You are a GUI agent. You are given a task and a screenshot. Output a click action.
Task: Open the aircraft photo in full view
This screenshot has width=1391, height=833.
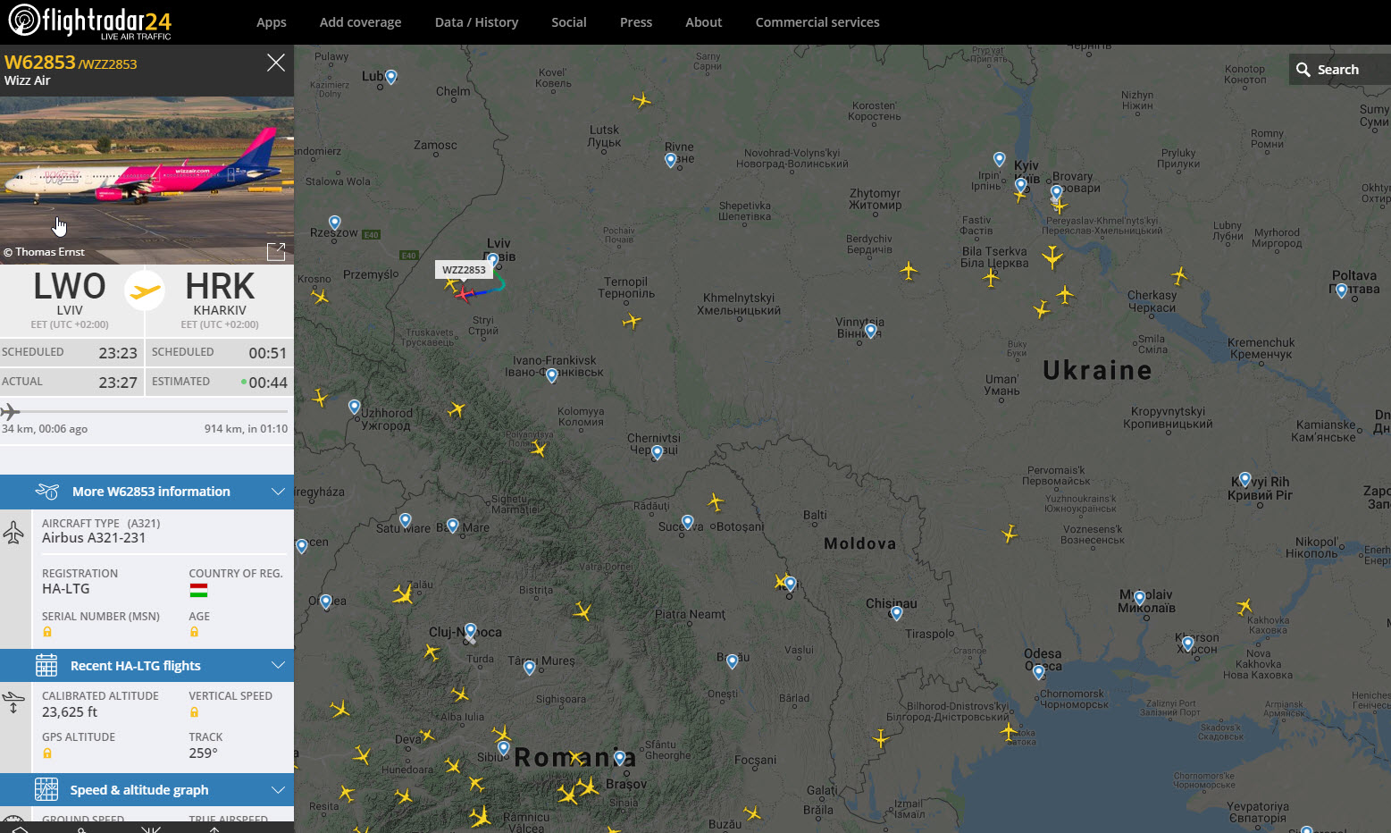point(276,252)
